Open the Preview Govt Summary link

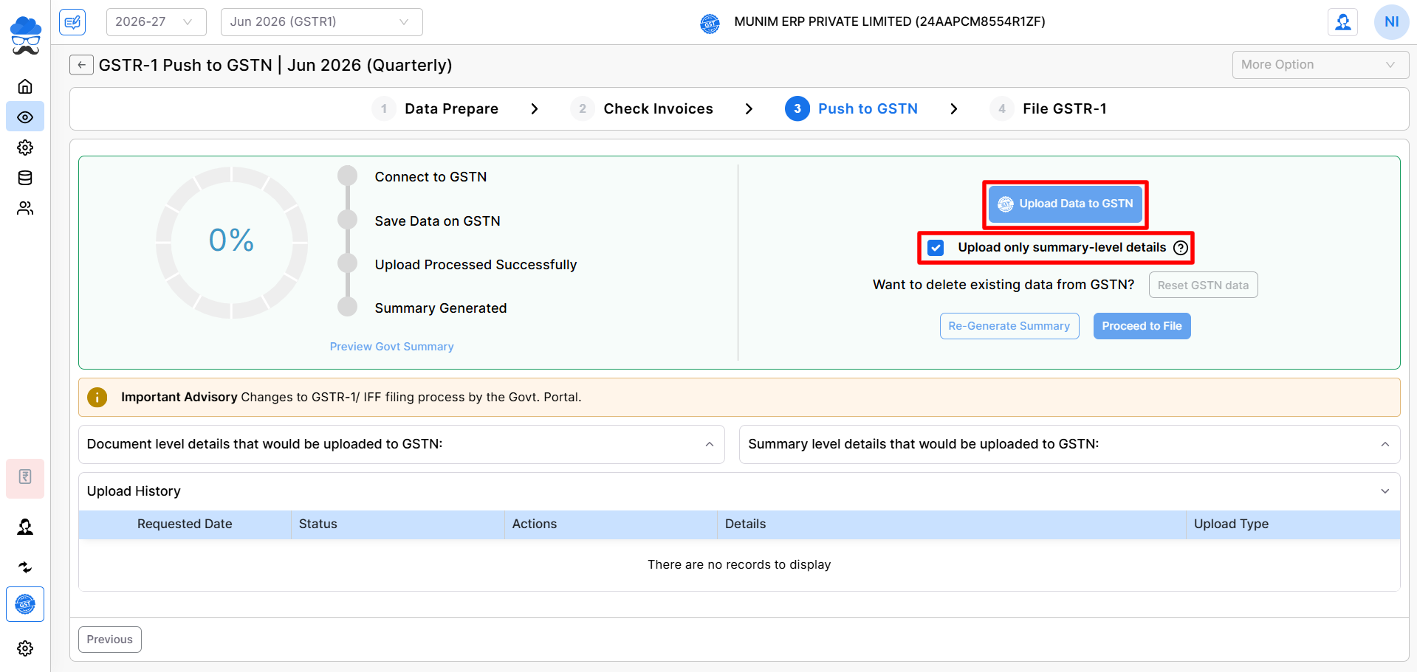(x=391, y=347)
